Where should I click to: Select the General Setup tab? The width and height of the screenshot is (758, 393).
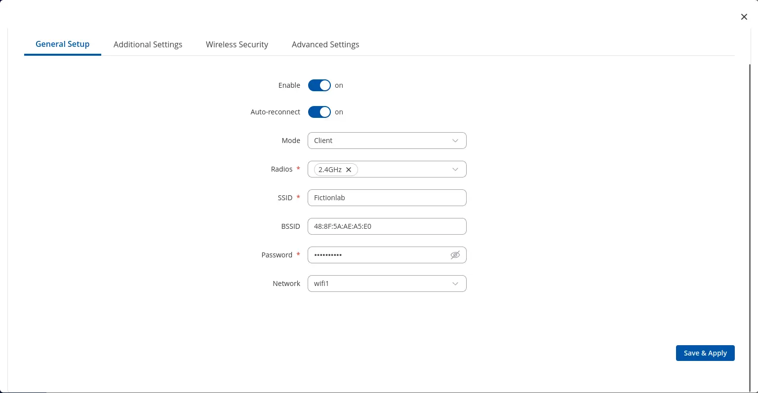point(62,44)
